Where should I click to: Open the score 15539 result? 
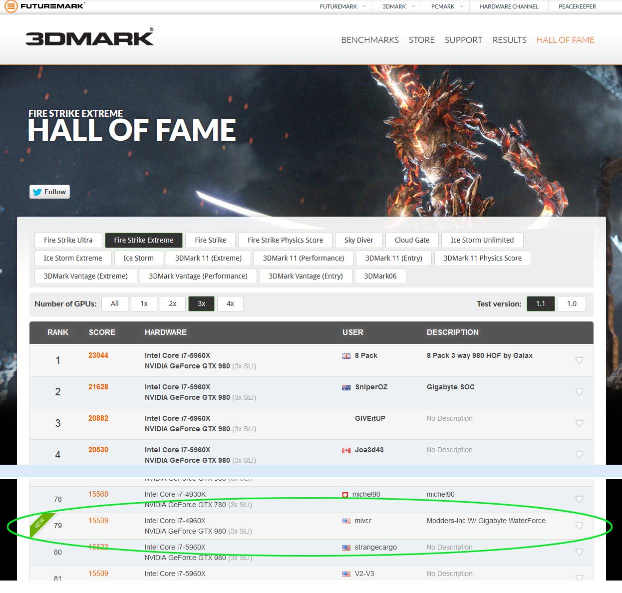click(98, 521)
